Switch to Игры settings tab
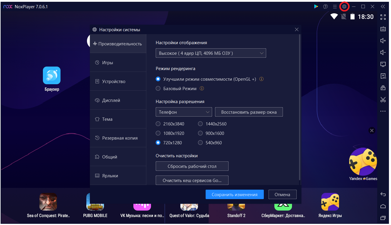The width and height of the screenshot is (391, 225). pyautogui.click(x=118, y=63)
